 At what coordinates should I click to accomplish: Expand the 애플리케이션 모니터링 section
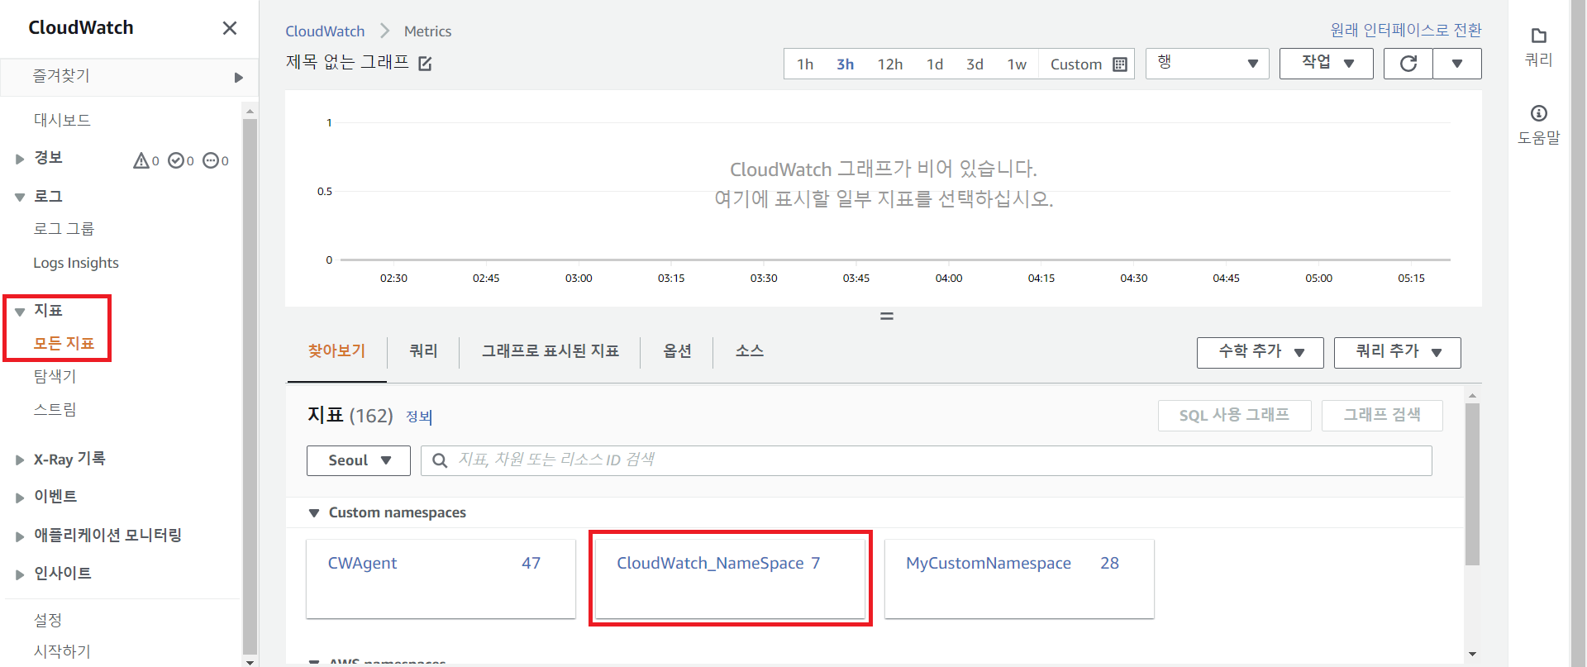[x=20, y=536]
